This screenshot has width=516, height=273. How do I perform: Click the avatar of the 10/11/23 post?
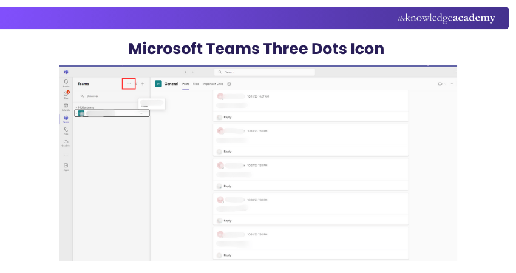[x=220, y=96]
